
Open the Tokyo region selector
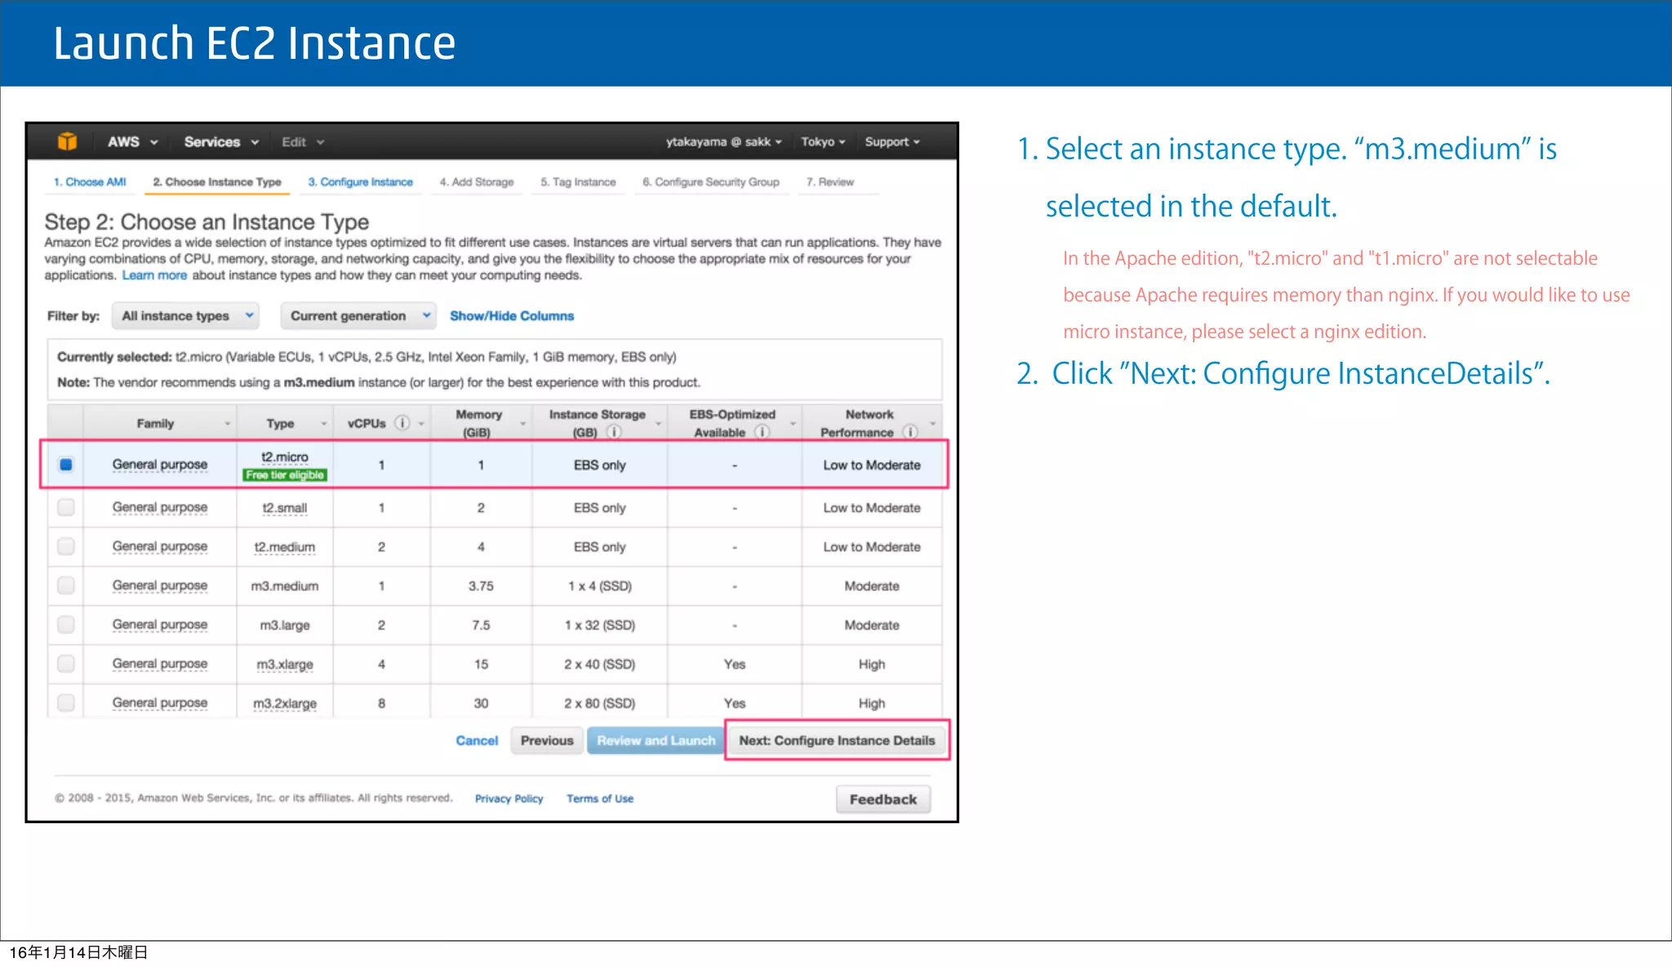[823, 142]
